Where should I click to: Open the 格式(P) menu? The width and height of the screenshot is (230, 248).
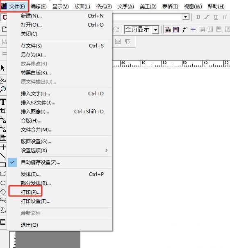tap(104, 7)
